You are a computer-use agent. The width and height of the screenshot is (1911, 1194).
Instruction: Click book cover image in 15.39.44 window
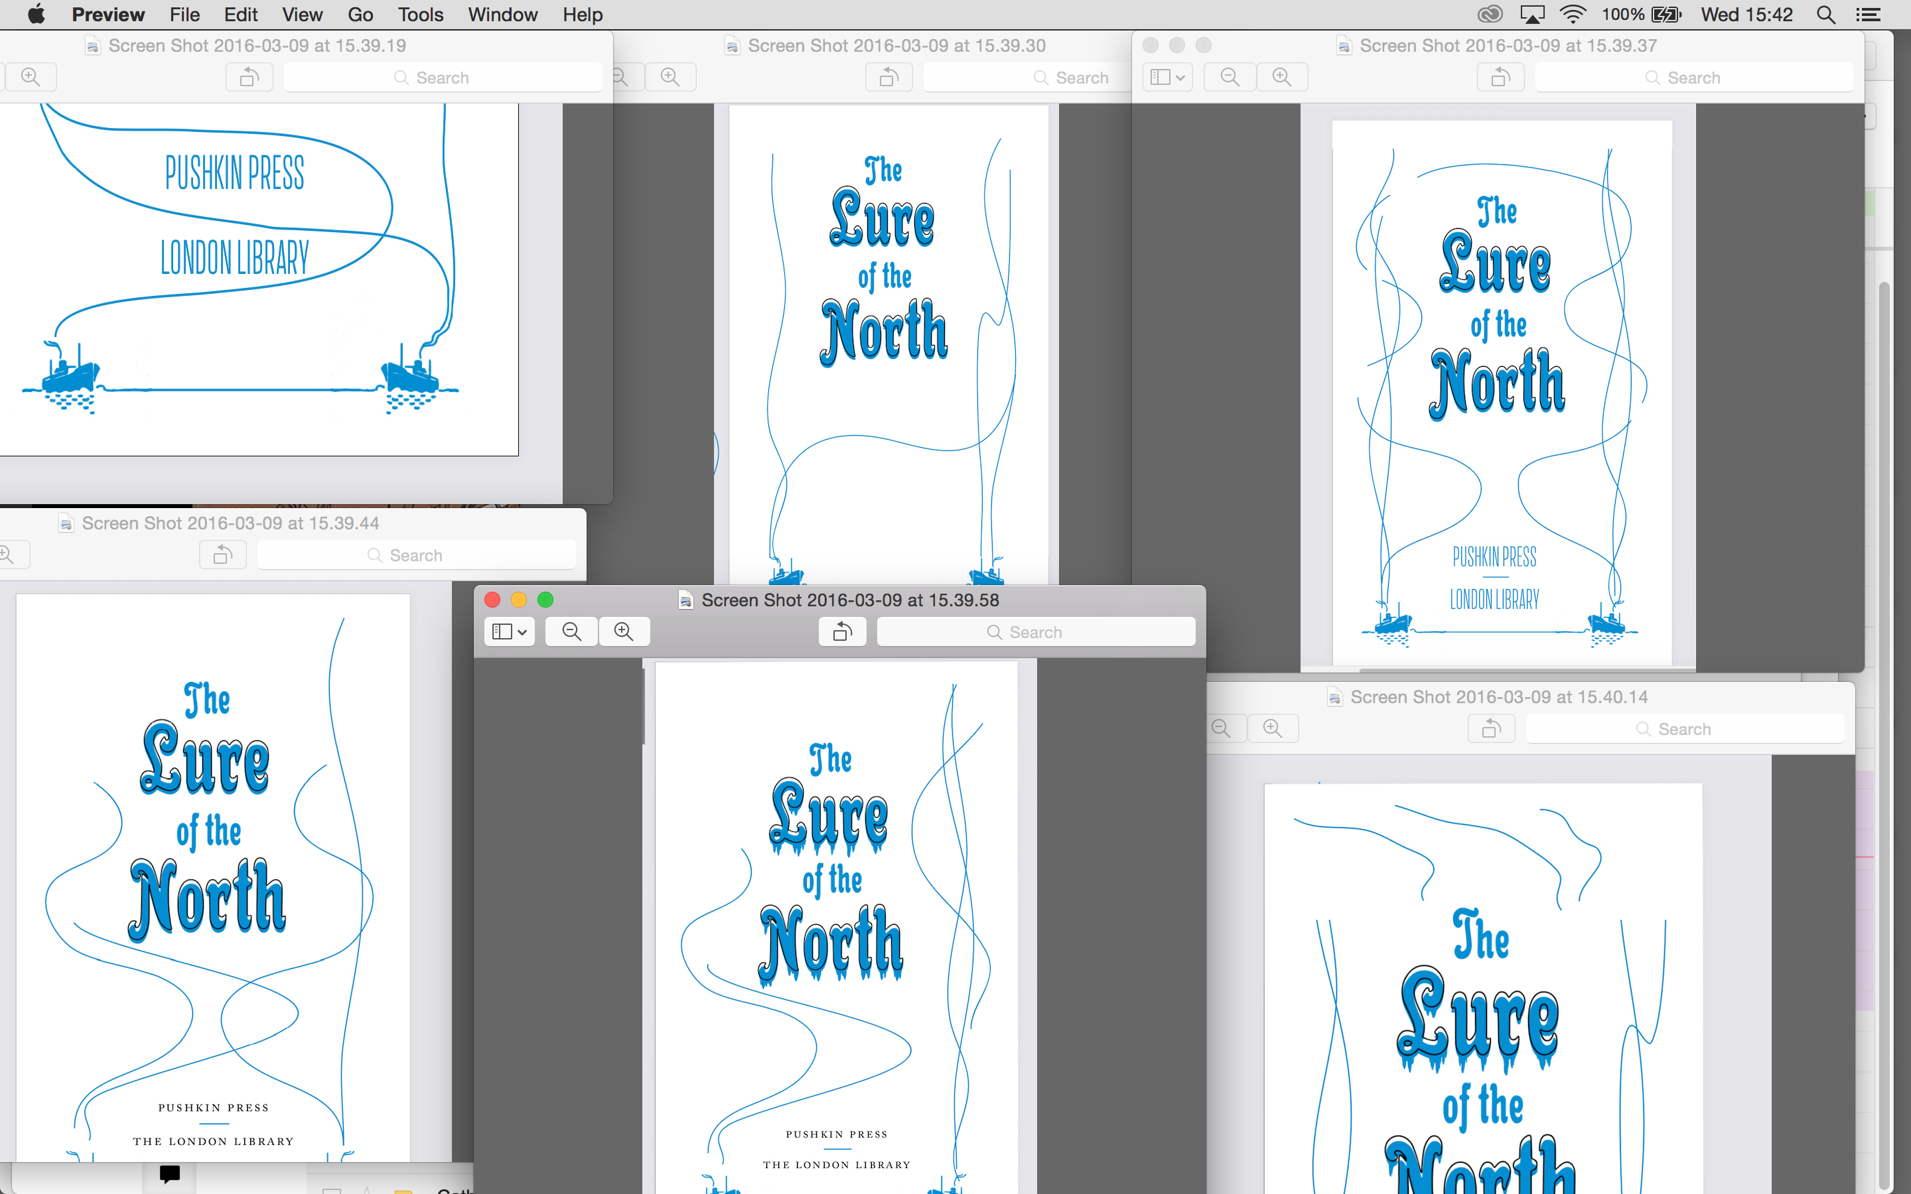coord(212,878)
